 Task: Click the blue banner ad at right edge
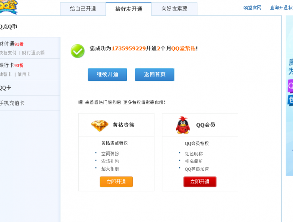pos(290,96)
